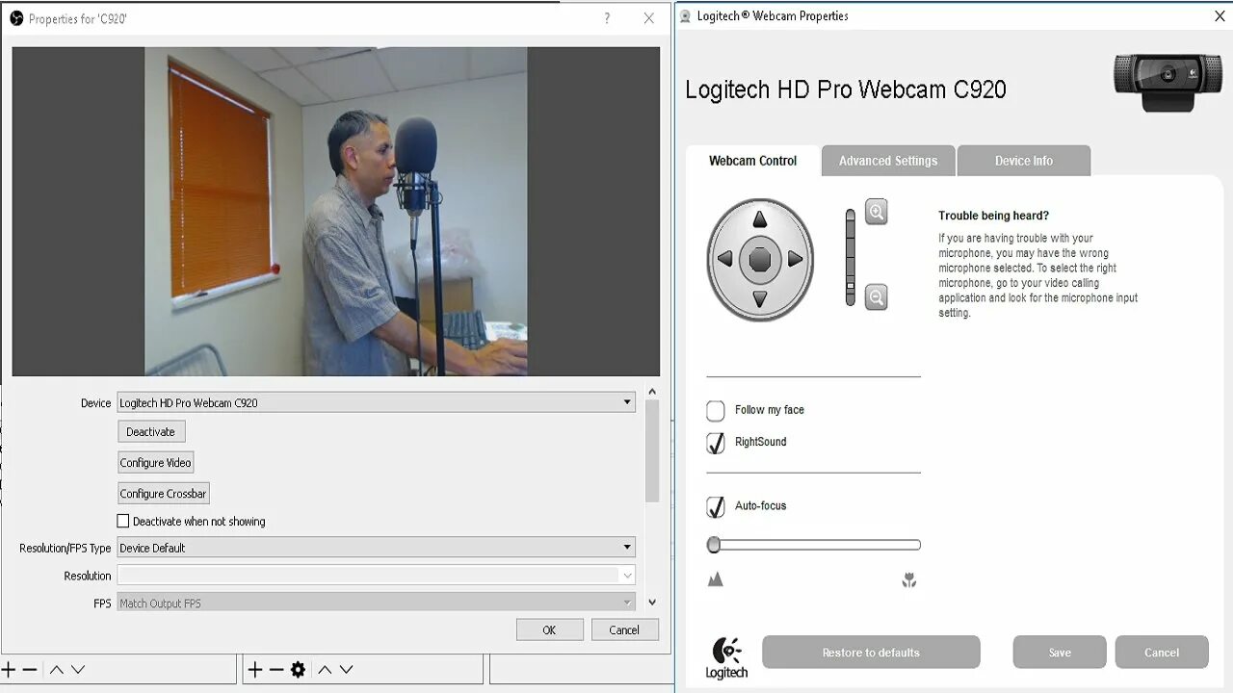Viewport: 1233px width, 693px height.
Task: Move scene up with the left up-chevron
Action: coord(56,669)
